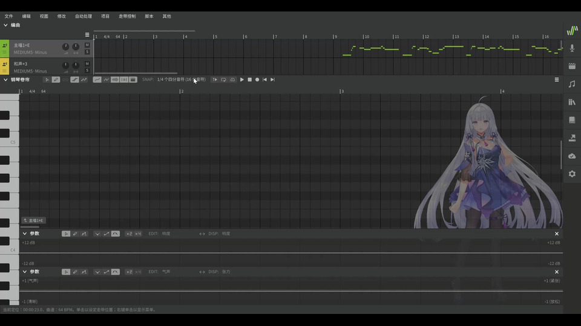The image size is (581, 326).
Task: Jump to the start with rewind button
Action: (264, 80)
